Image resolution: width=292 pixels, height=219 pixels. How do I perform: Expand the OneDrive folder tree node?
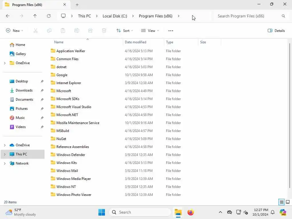coord(5,63)
